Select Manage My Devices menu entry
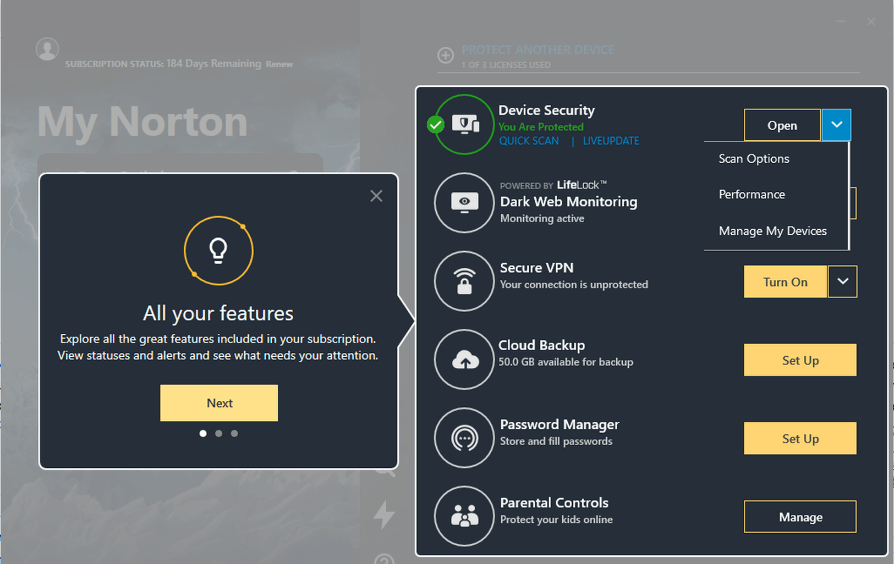This screenshot has height=564, width=894. click(772, 231)
